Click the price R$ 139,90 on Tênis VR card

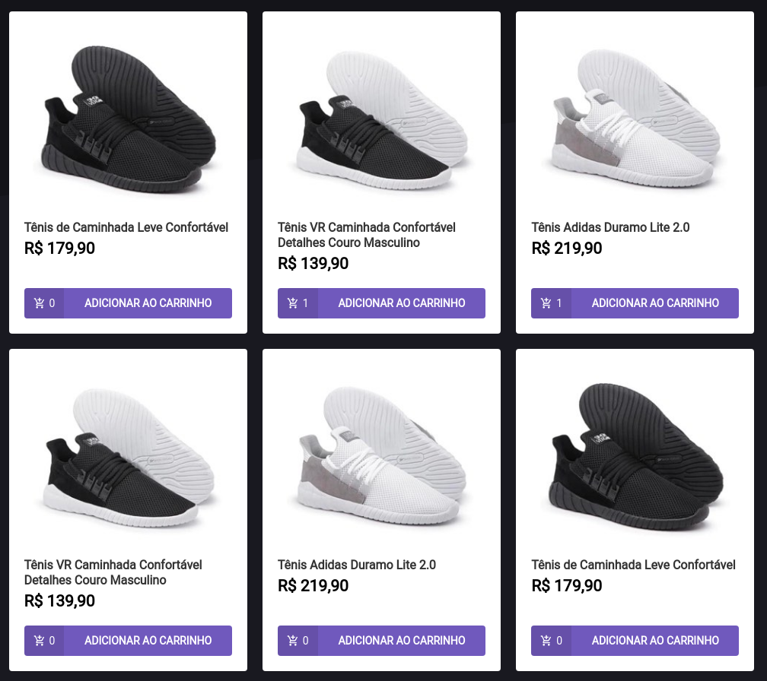point(313,263)
